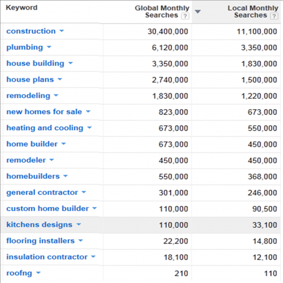Open the house plans keyword link

[30, 80]
